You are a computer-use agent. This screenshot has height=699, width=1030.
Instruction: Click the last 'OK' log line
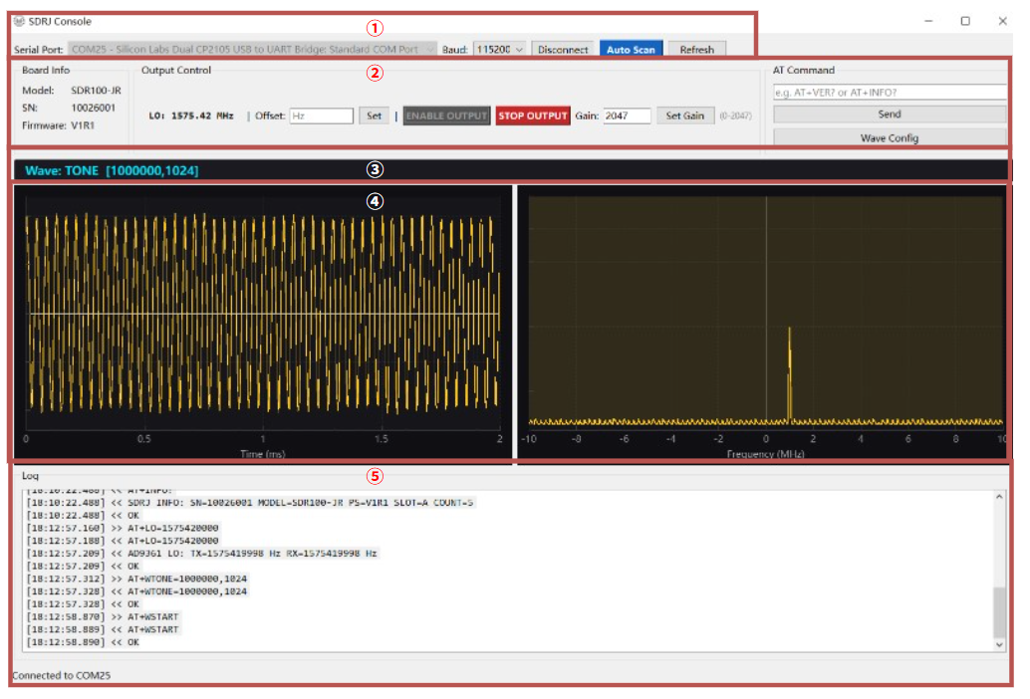[83, 642]
